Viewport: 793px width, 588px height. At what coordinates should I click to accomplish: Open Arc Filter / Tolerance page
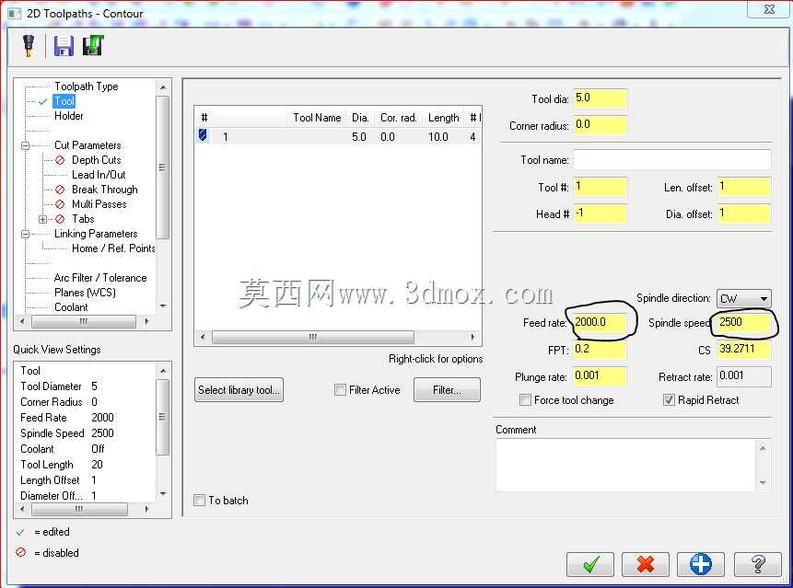click(x=100, y=278)
